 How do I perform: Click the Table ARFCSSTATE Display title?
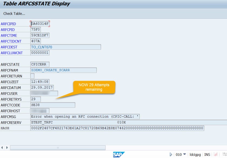pyautogui.click(x=36, y=4)
